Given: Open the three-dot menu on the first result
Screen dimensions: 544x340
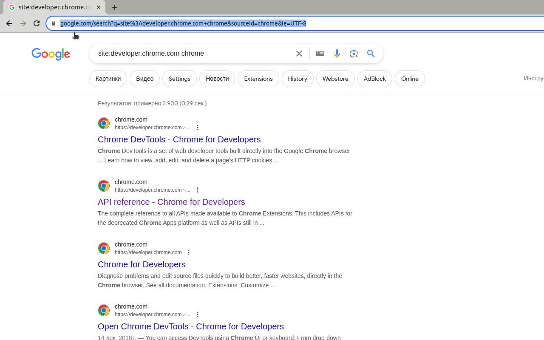Looking at the screenshot, I should [198, 127].
